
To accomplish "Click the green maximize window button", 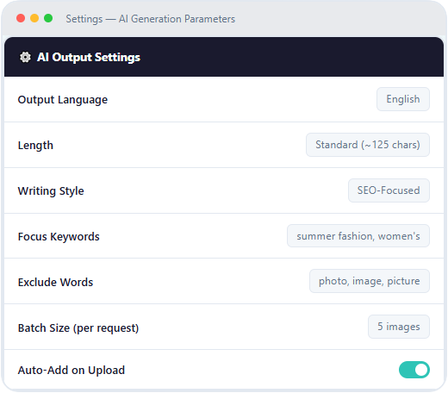I will 48,18.
